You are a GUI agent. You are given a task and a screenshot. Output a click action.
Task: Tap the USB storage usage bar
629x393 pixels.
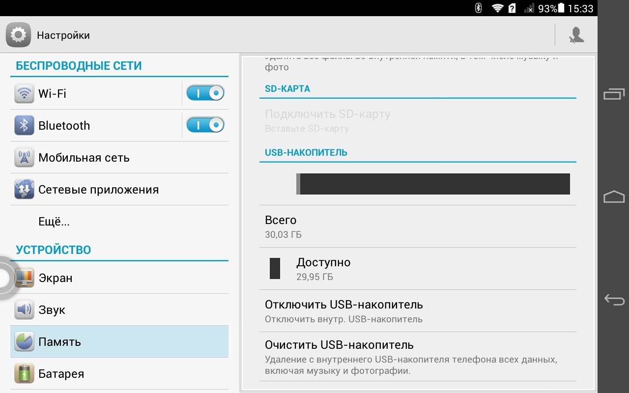[432, 184]
